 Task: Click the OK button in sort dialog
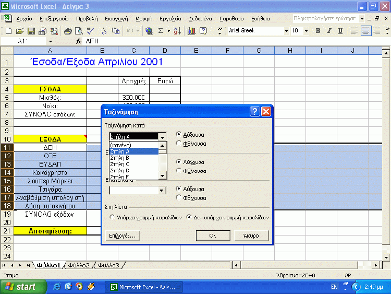(213, 236)
